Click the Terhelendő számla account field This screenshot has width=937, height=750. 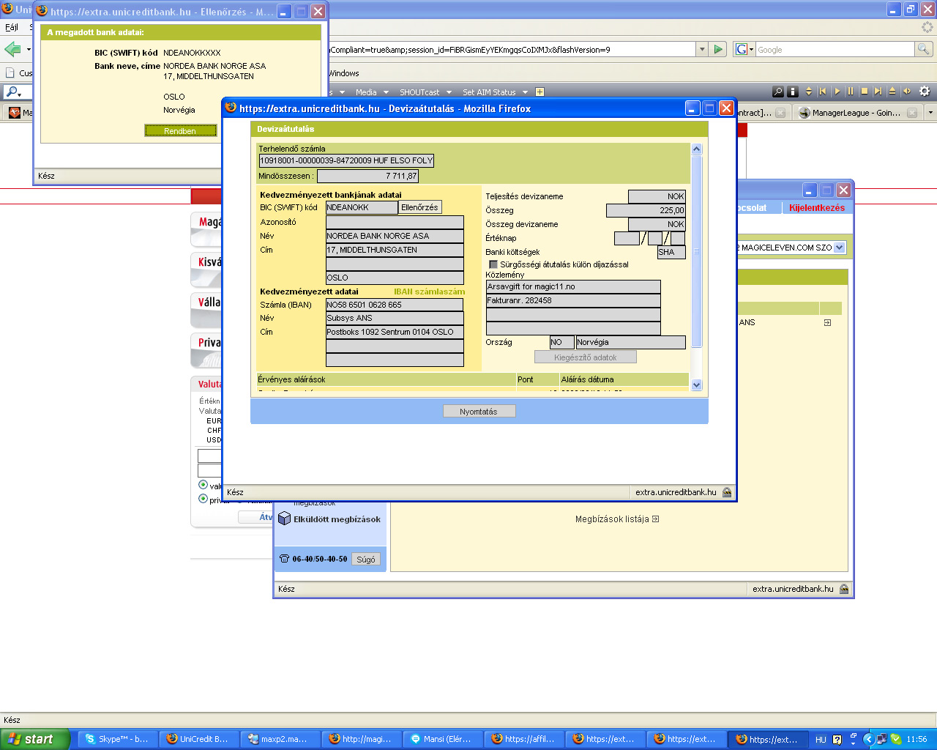tap(347, 160)
